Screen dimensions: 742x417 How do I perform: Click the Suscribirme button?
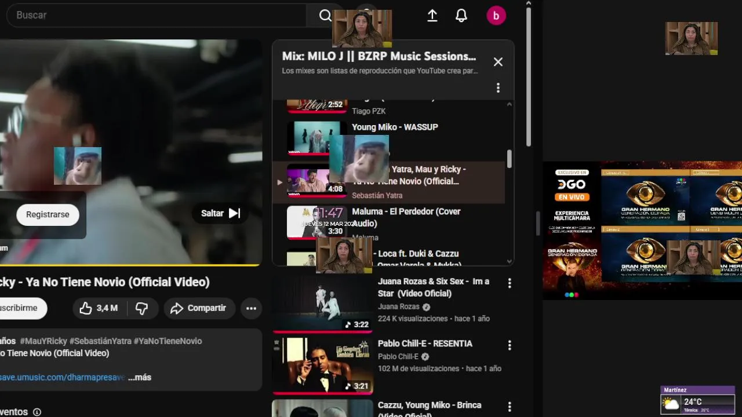[x=22, y=308]
